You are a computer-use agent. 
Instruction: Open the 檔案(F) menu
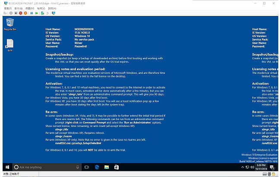(8, 8)
